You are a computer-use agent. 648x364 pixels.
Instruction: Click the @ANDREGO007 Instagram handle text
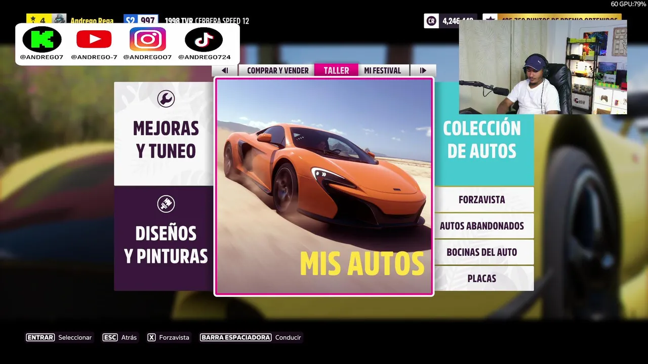coord(147,57)
